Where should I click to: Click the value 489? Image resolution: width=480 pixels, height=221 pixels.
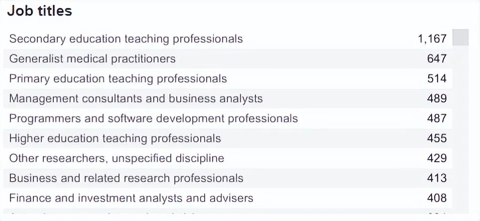point(437,99)
